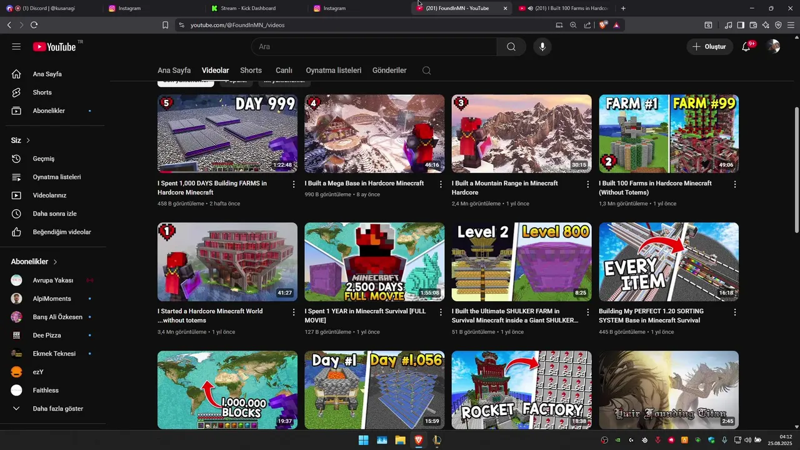Open Windows Start menu

click(363, 440)
